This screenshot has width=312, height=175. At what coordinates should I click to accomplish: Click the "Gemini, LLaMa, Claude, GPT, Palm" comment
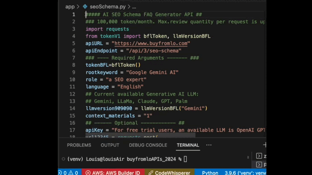coord(141,101)
